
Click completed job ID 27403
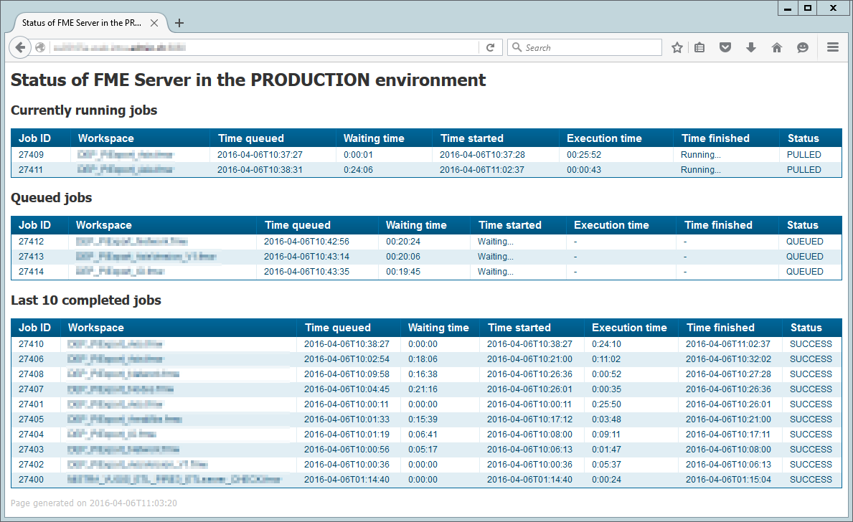31,450
